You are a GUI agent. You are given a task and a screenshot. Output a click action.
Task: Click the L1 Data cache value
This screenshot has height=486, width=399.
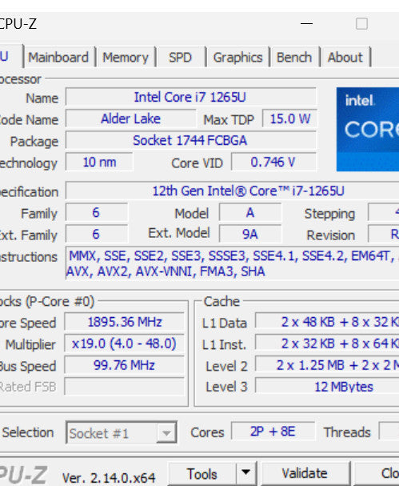tap(327, 322)
